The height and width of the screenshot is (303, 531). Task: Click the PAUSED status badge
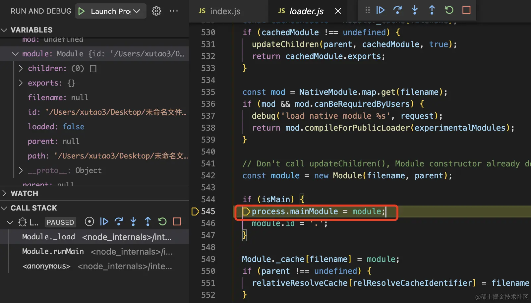pyautogui.click(x=60, y=222)
